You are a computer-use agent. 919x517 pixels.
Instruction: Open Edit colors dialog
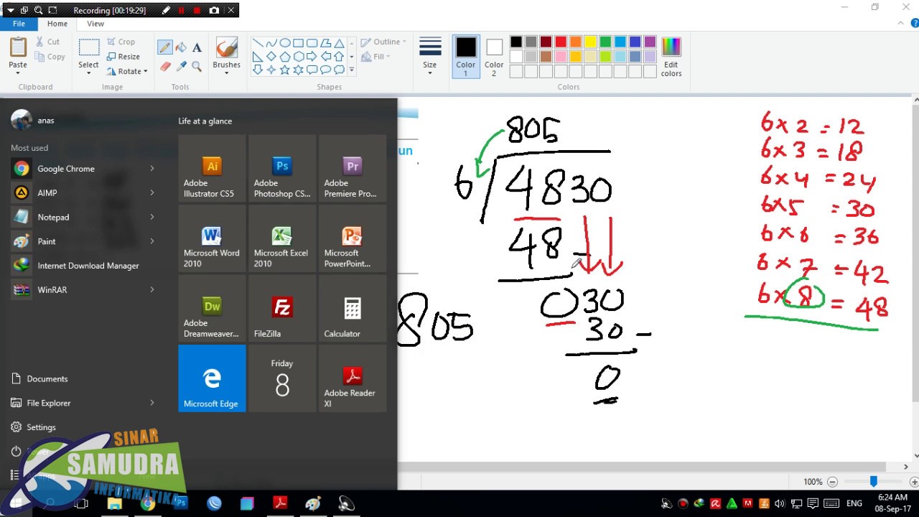tap(671, 56)
